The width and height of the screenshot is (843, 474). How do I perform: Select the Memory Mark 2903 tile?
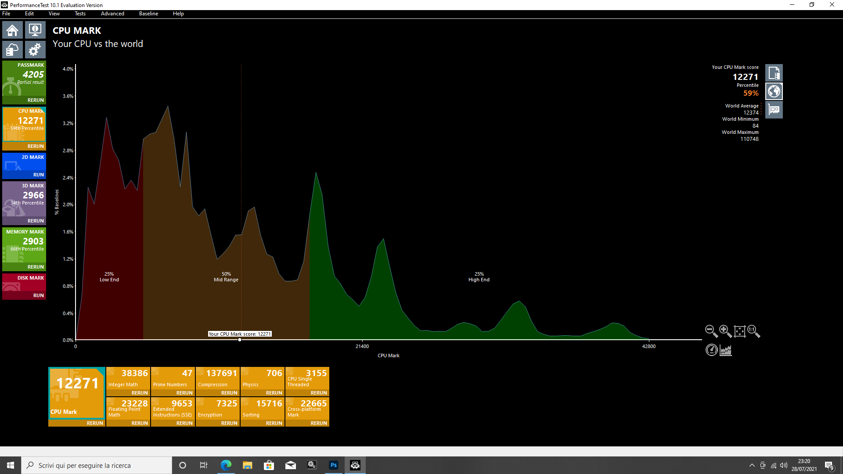[24, 245]
